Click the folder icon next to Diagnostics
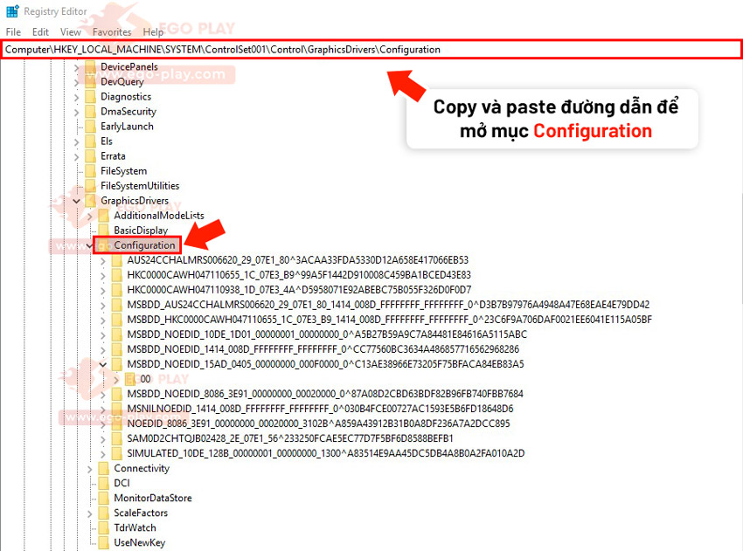 tap(89, 97)
